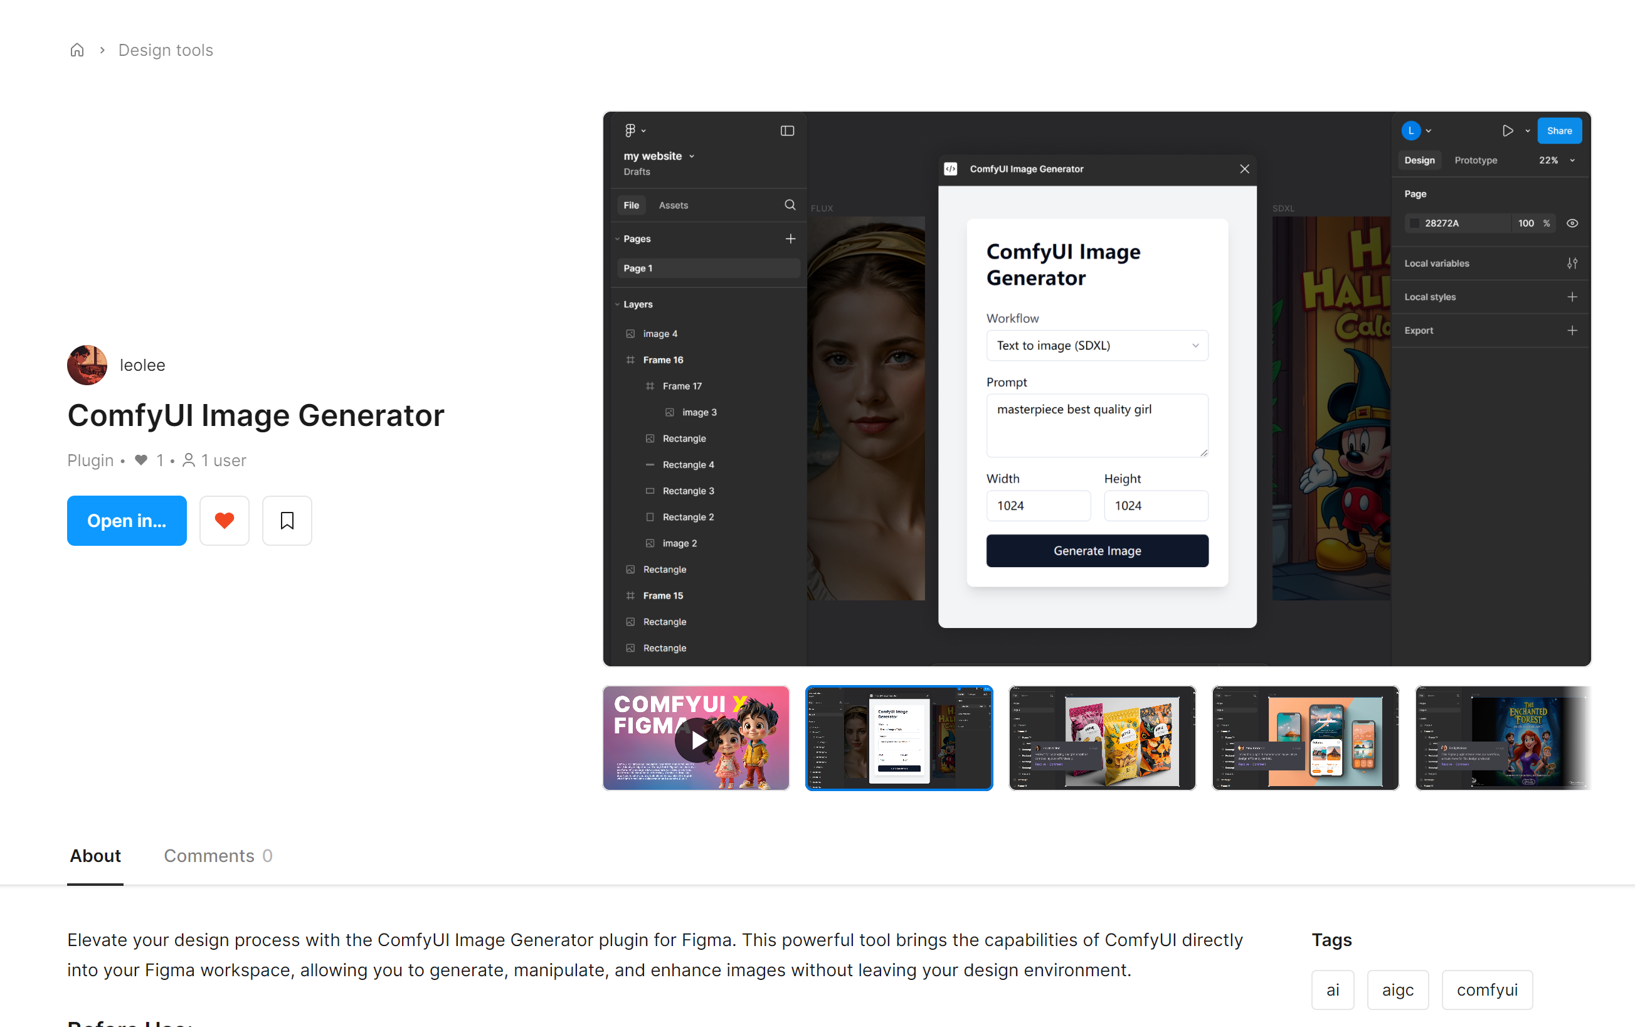1635x1027 pixels.
Task: Add an export setting with plus icon
Action: click(x=1572, y=331)
